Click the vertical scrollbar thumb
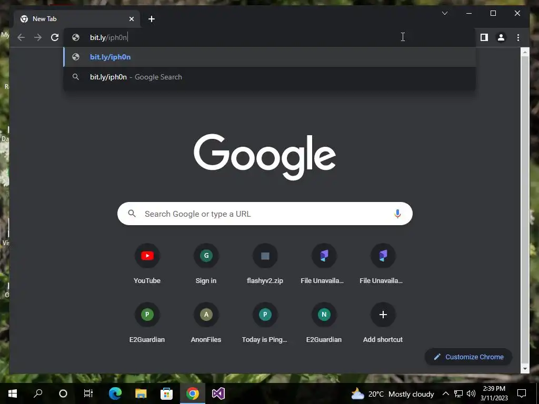 tap(525, 209)
